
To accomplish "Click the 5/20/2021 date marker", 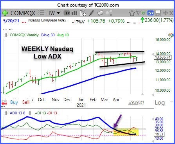I will click(x=136, y=102).
